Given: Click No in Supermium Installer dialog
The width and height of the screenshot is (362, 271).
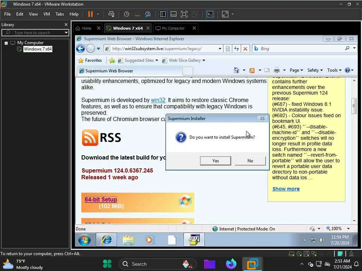Looking at the screenshot, I should click(250, 161).
